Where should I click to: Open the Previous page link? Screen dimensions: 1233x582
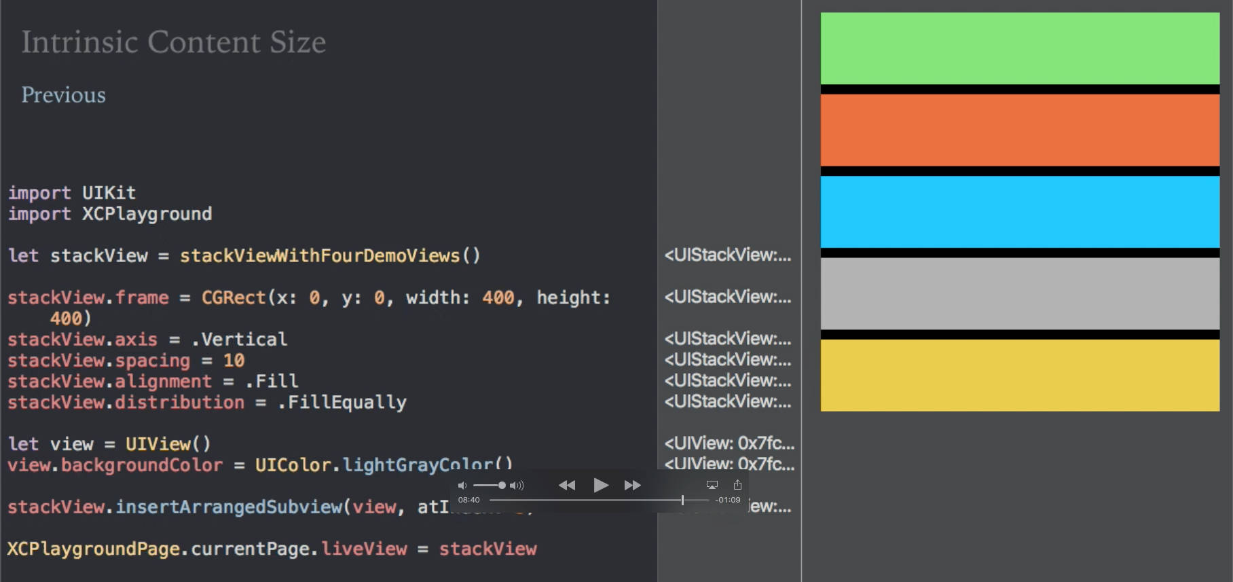click(x=64, y=94)
